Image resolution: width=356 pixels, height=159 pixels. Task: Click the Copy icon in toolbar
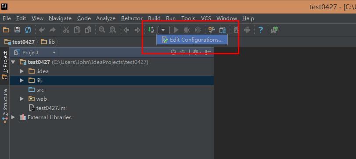77,30
